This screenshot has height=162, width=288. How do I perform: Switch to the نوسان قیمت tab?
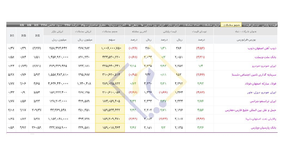[x=251, y=25]
